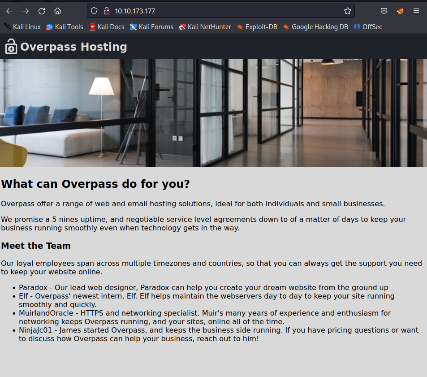This screenshot has height=377, width=427.
Task: Click the padlock logo beside Overpass Hosting
Action: (10, 46)
